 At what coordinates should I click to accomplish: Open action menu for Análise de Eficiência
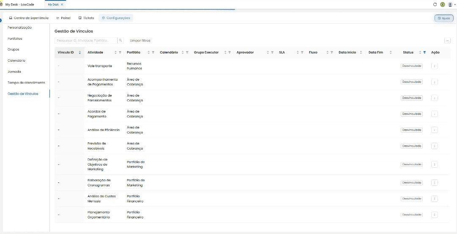click(435, 130)
